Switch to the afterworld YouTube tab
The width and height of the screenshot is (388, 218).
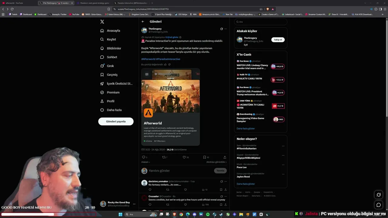(x=19, y=3)
